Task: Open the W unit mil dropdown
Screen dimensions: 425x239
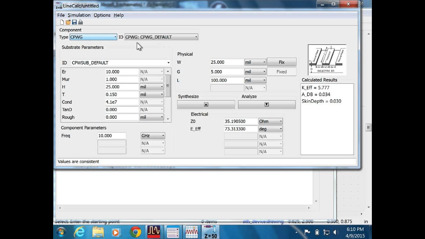Action: click(255, 62)
